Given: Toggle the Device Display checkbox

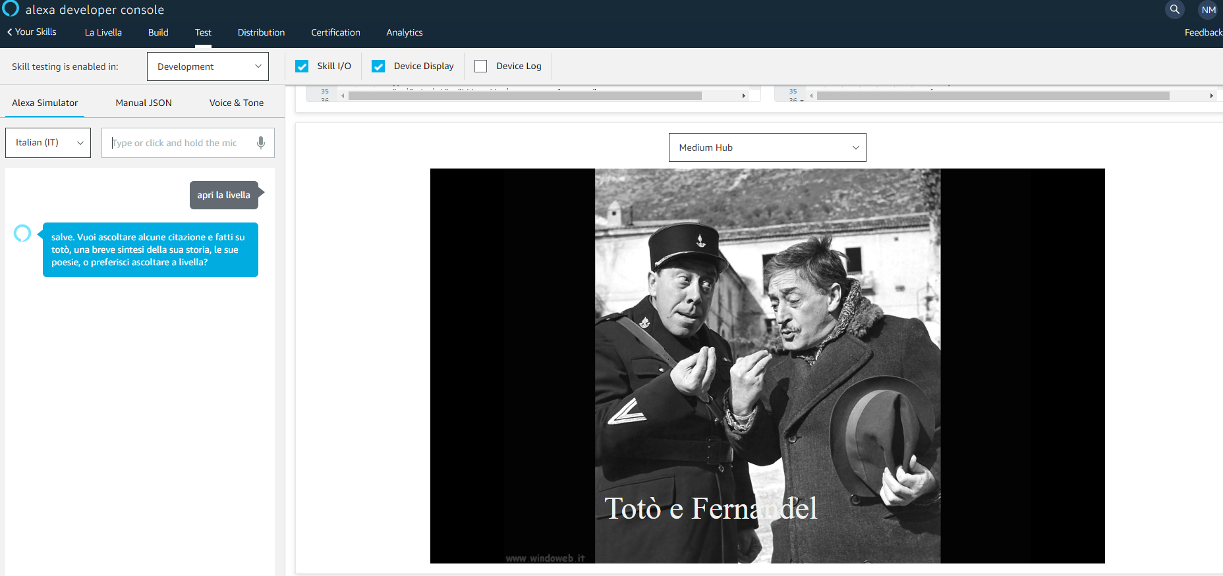Looking at the screenshot, I should click(x=378, y=66).
